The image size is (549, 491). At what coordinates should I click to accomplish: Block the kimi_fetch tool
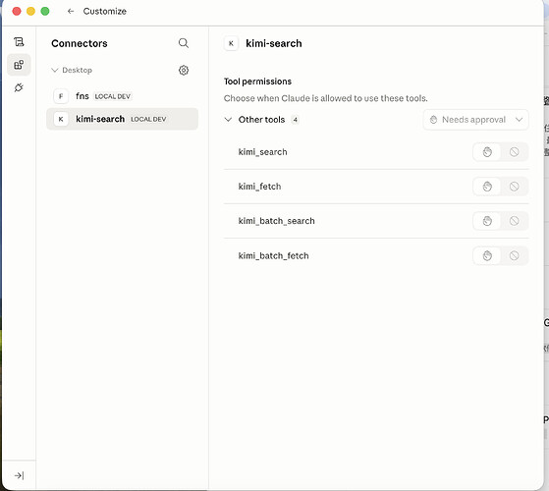tap(514, 187)
